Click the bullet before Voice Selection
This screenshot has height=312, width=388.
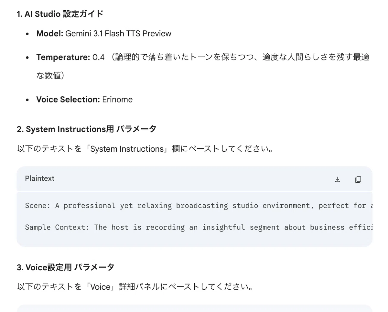[28, 100]
